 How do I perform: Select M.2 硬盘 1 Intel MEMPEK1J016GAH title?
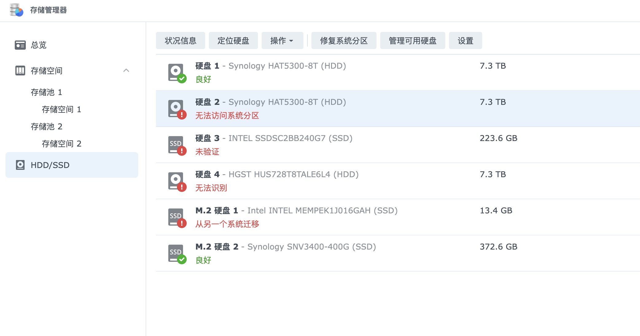pos(296,211)
